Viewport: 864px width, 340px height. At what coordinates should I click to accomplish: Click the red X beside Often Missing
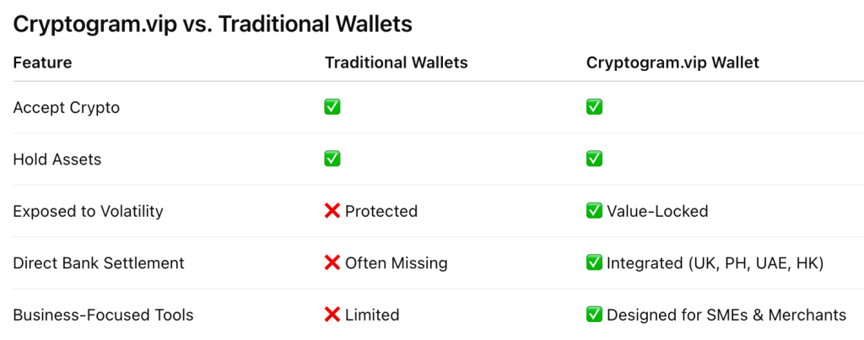[332, 263]
